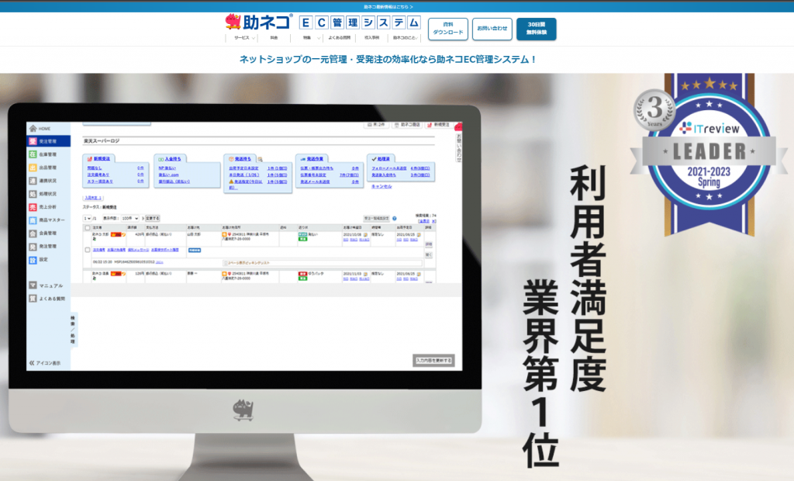Click the 資料ダウンロード button
This screenshot has height=481, width=794.
tap(447, 29)
